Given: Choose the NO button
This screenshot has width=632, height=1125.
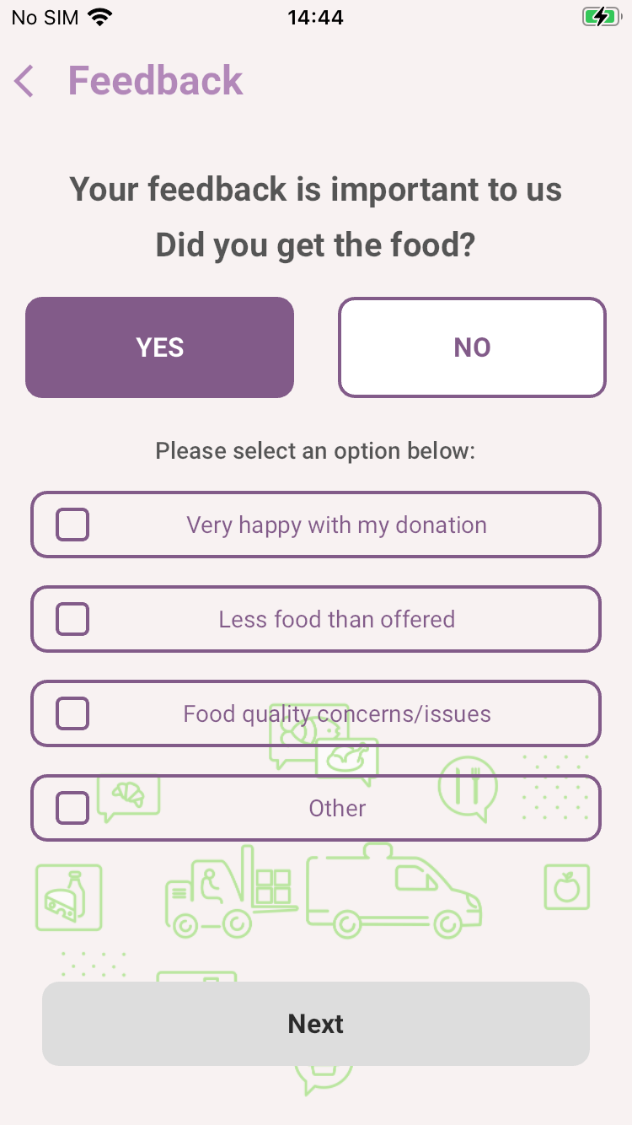Looking at the screenshot, I should (472, 347).
